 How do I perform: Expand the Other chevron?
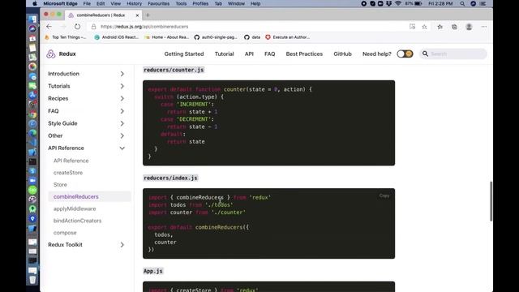(122, 135)
